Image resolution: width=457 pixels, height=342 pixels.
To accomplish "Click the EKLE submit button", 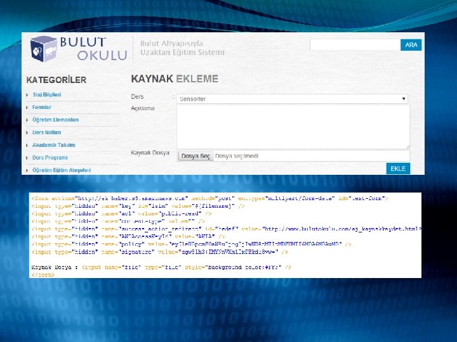I will tap(398, 168).
